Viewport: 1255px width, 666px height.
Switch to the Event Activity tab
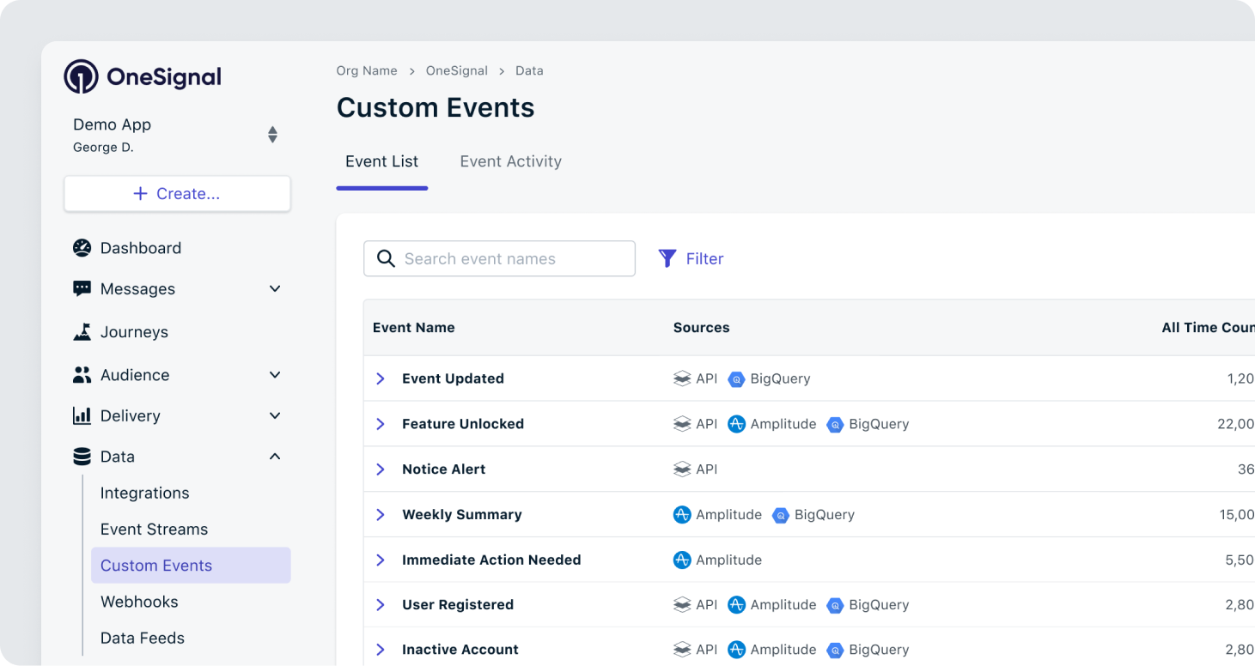(x=510, y=161)
